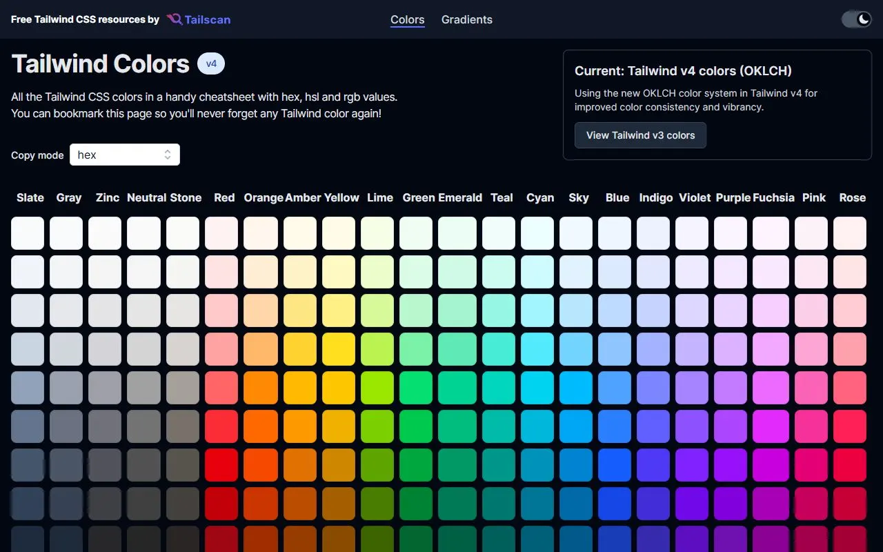Pick the sixth swatch in Fuchsia column

click(771, 426)
